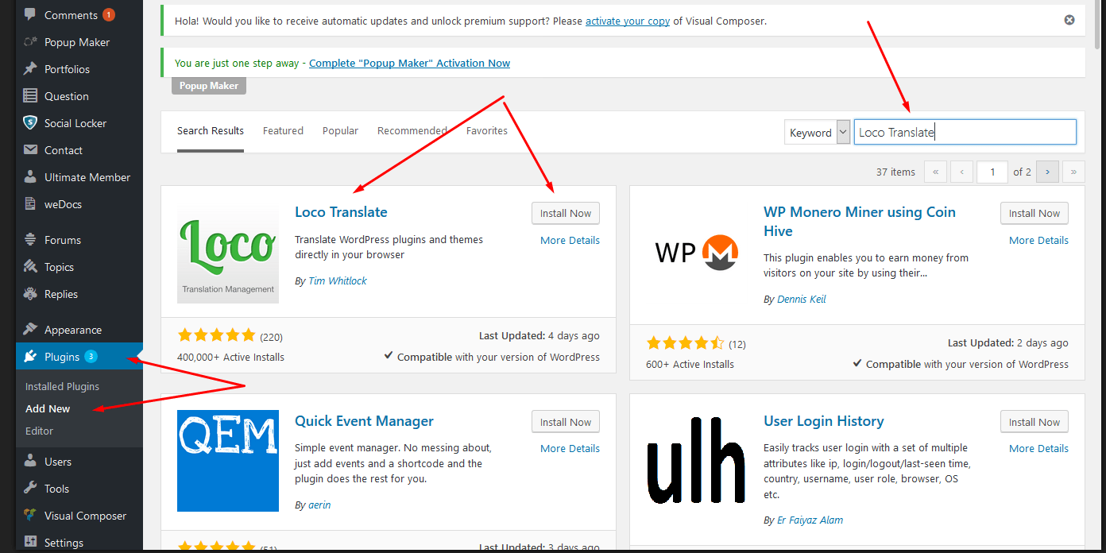Viewport: 1106px width, 553px height.
Task: Click the weDocs document icon
Action: [30, 204]
